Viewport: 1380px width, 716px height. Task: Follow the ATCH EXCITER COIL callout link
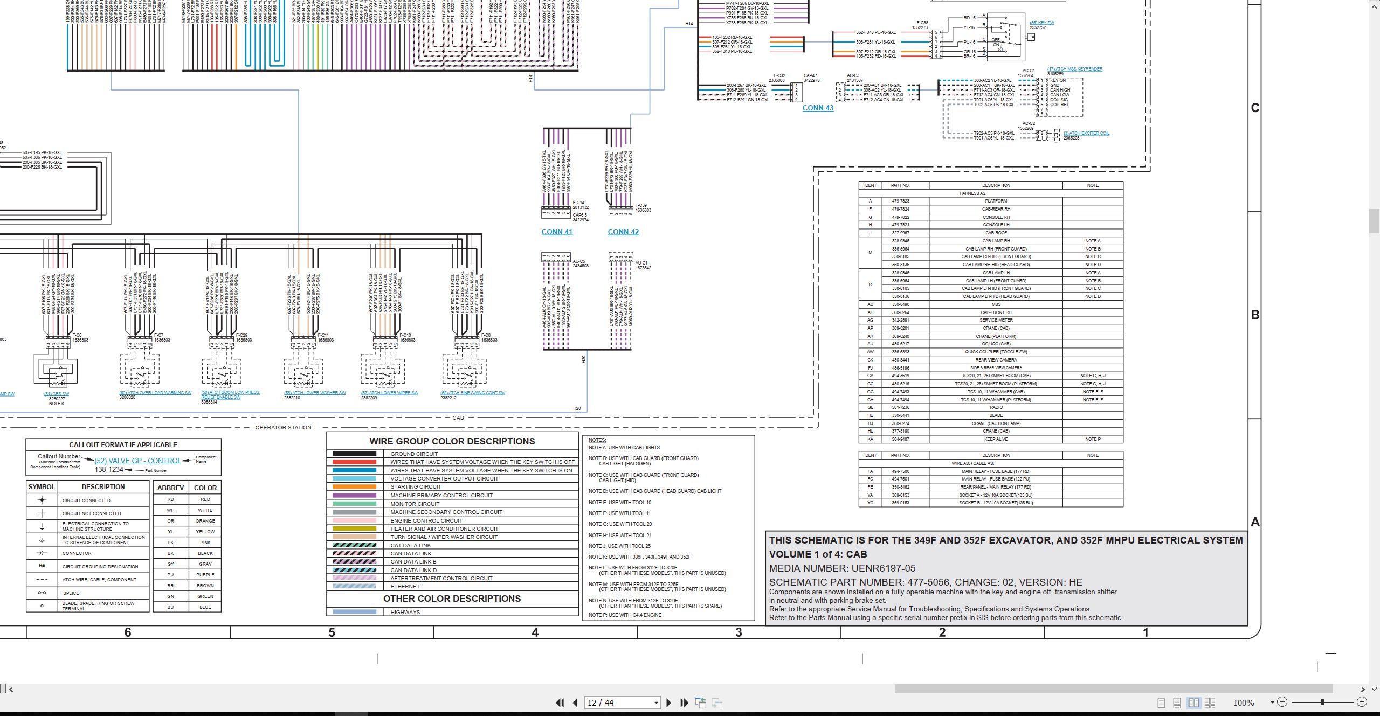point(1086,133)
